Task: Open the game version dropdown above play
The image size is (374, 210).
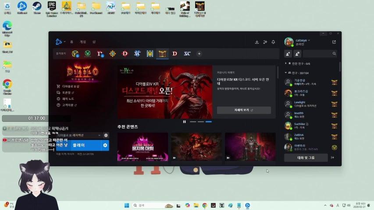Action: 79,136
